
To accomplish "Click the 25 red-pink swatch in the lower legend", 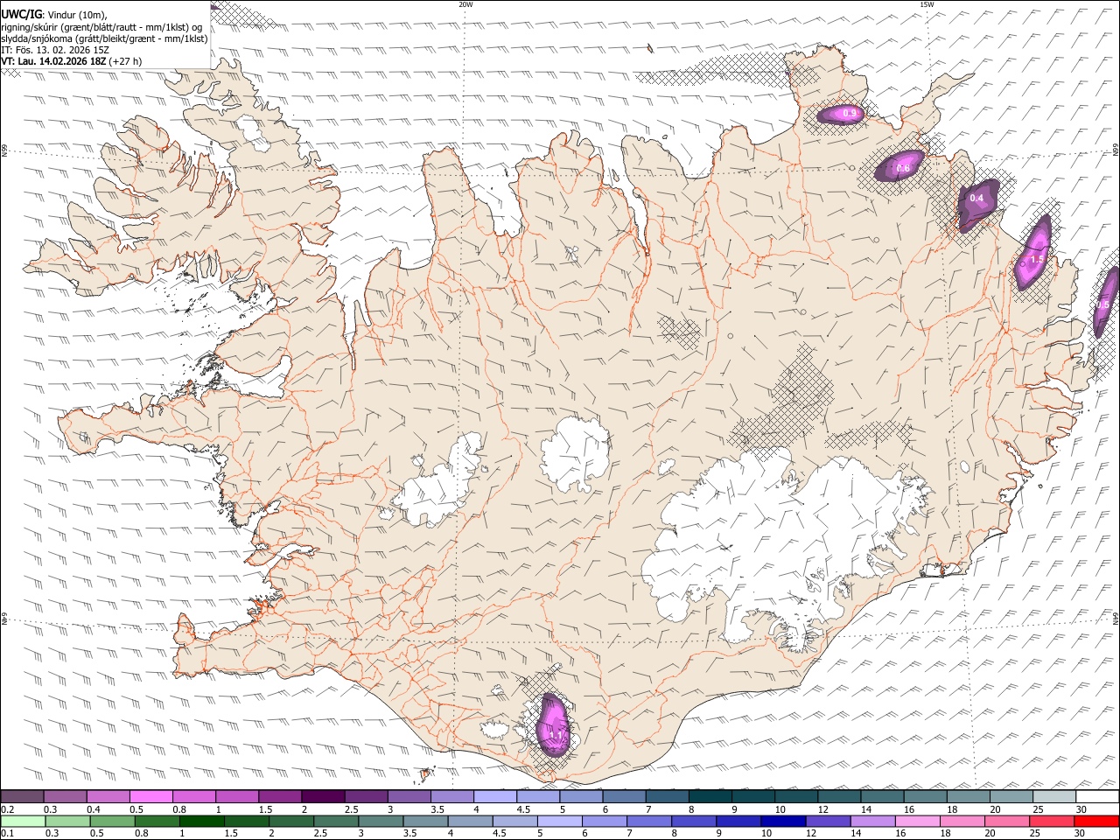I will point(1052,821).
